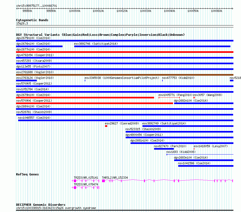Screen dimensions: 241x212
Task: Open 15q26 overgrowth syndrome DECIPHER entry
Action: point(56,208)
